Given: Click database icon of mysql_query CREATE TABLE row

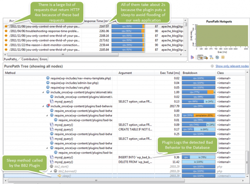Looking at the screenshot, I should coord(52,129).
